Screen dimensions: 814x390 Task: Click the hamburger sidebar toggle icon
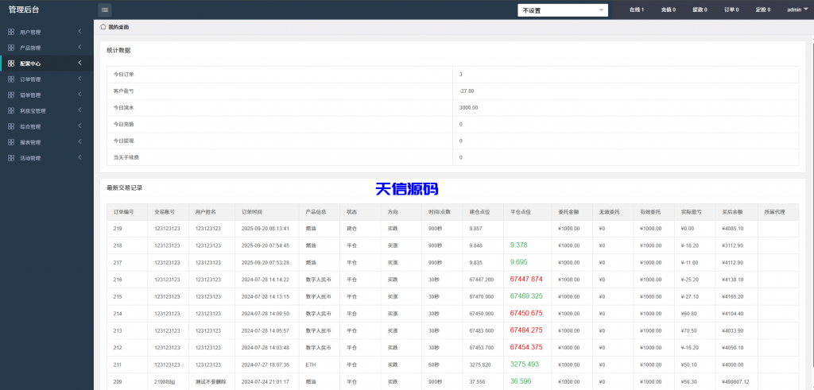pos(105,10)
